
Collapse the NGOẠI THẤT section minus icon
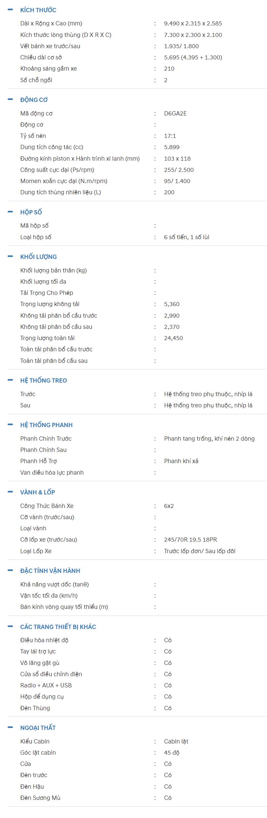pos(10,727)
